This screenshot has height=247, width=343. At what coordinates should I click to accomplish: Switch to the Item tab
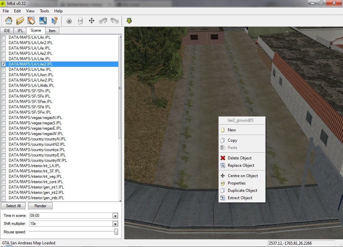pyautogui.click(x=52, y=31)
